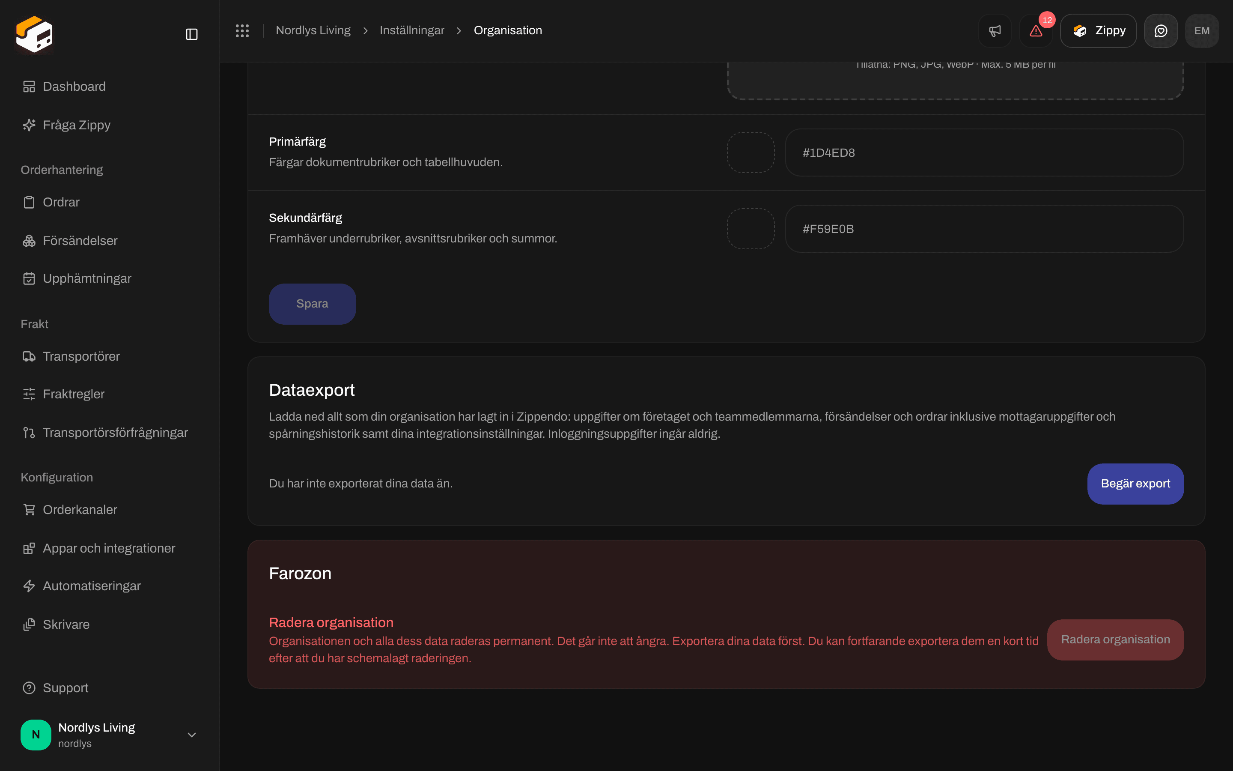Click the Radera organisation button

[x=1115, y=640]
